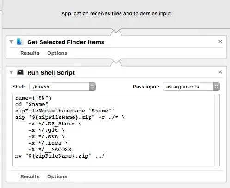Click the Get Selected Finder Items title
This screenshot has height=188, width=230.
(66, 42)
